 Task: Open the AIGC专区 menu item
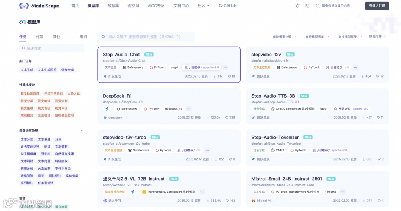click(156, 6)
